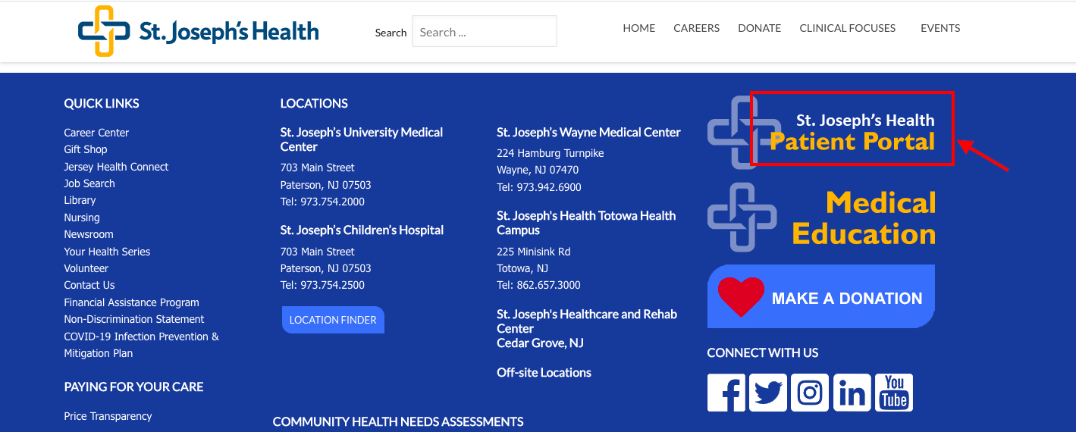Open St. Joseph's Children's Hospital link

point(362,230)
